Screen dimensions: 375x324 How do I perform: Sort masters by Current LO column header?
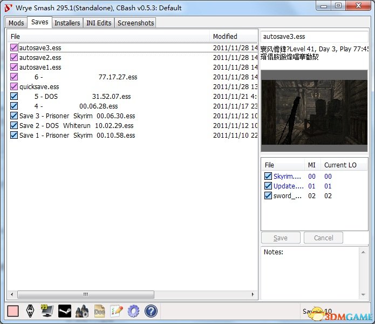[344, 165]
